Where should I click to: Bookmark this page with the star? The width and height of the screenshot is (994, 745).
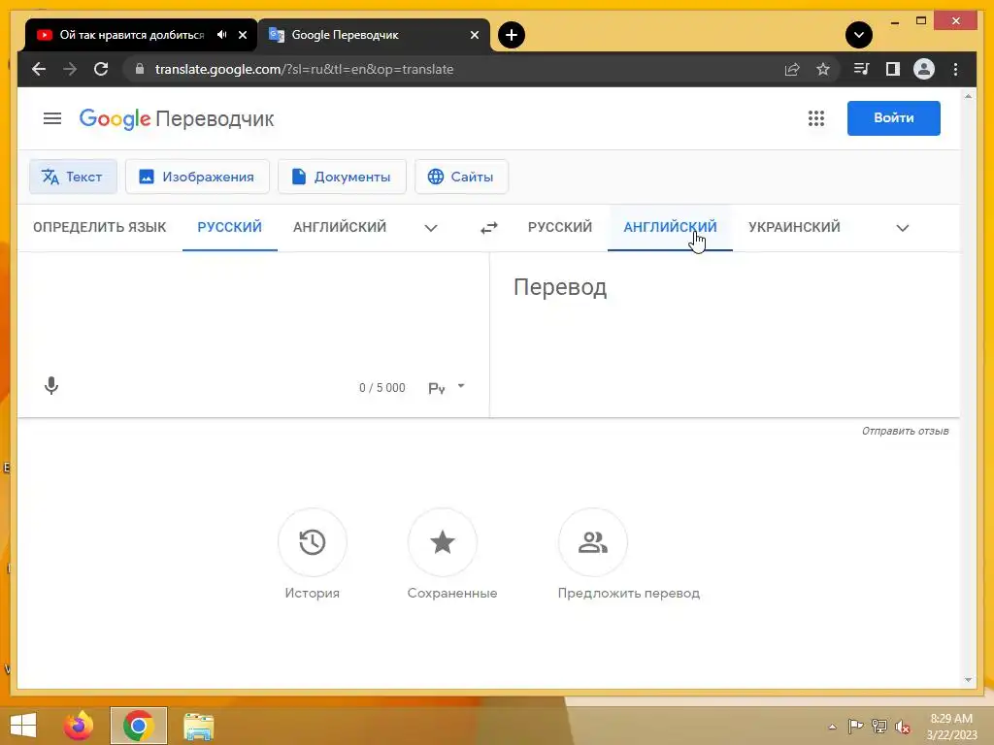(x=823, y=69)
